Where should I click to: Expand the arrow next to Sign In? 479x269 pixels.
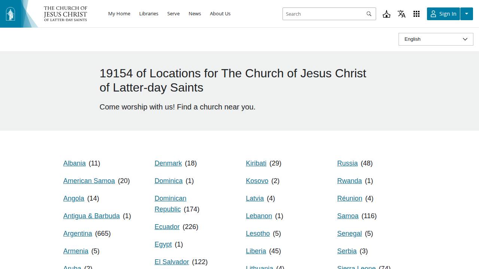[467, 14]
